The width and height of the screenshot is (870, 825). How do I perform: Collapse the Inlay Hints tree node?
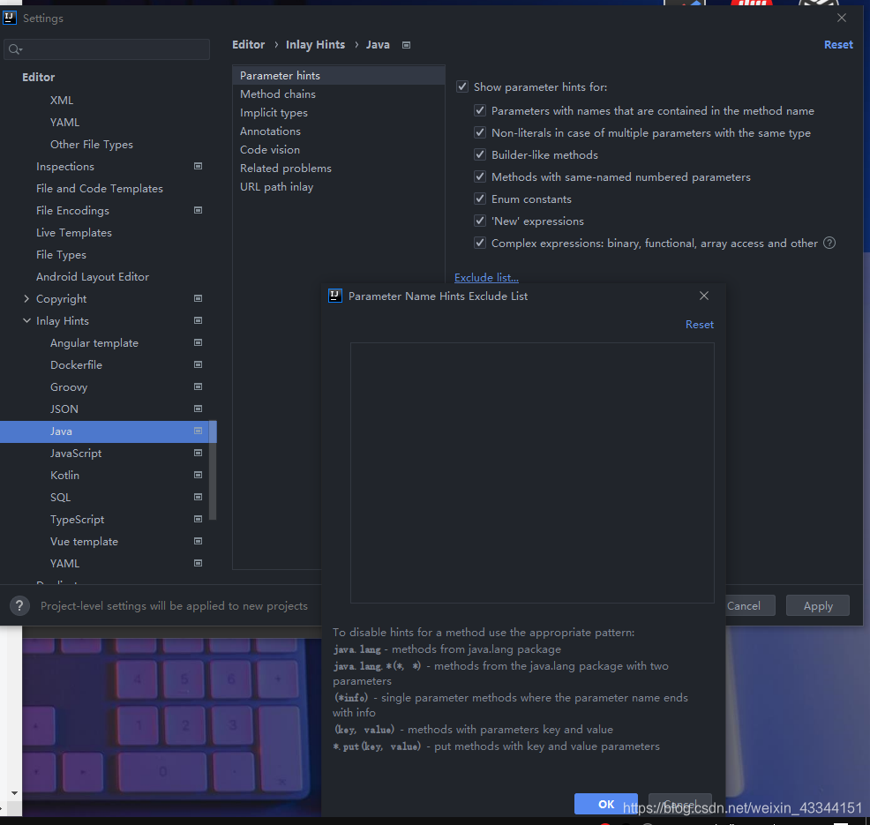click(x=26, y=320)
